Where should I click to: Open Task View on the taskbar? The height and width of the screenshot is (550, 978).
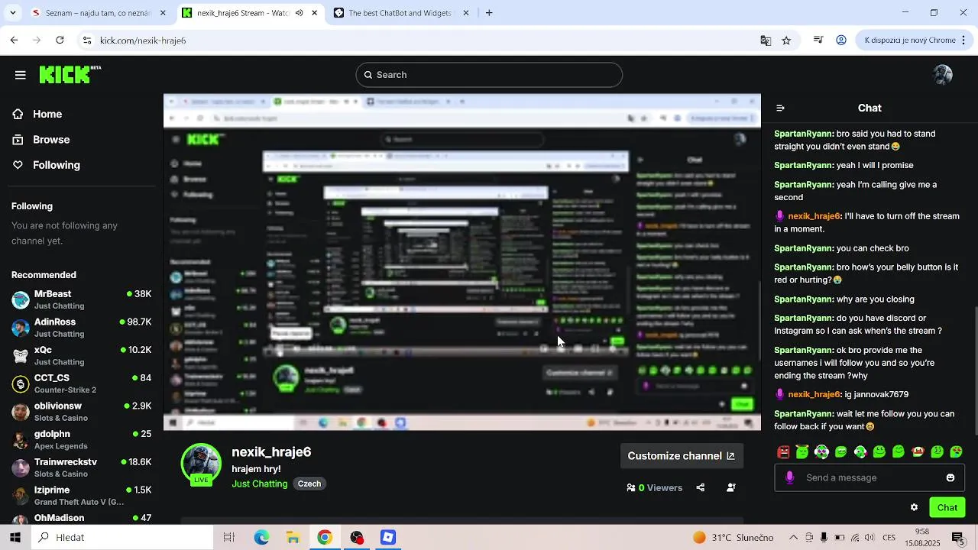click(x=228, y=538)
